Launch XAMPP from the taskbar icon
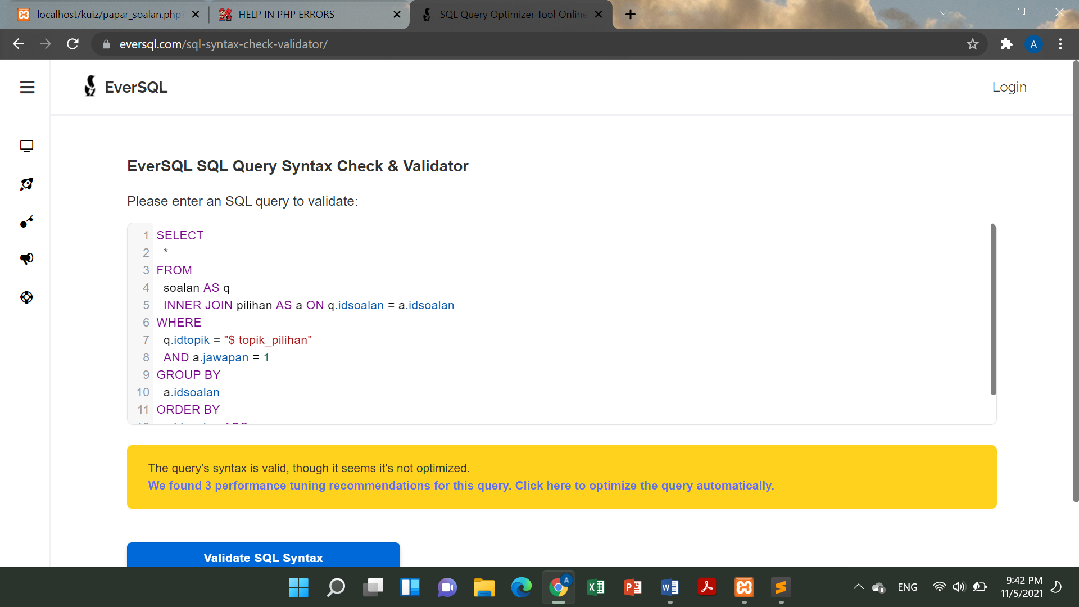The height and width of the screenshot is (607, 1079). tap(743, 587)
